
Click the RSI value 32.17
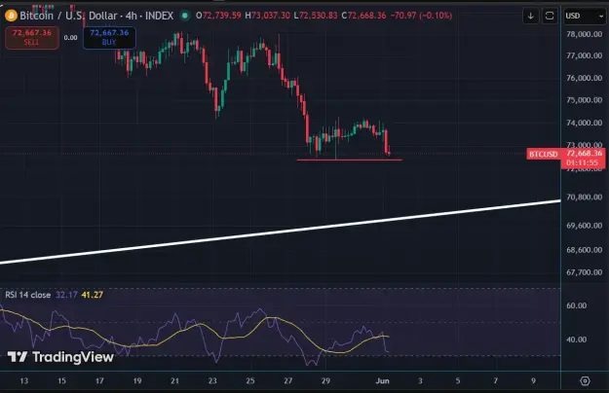[66, 295]
